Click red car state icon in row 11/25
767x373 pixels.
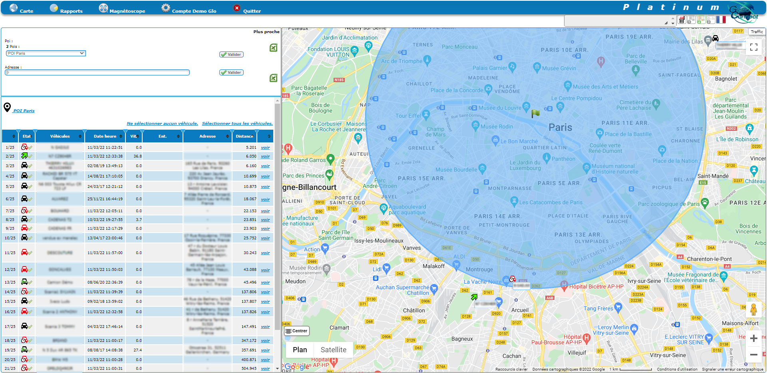tap(24, 253)
